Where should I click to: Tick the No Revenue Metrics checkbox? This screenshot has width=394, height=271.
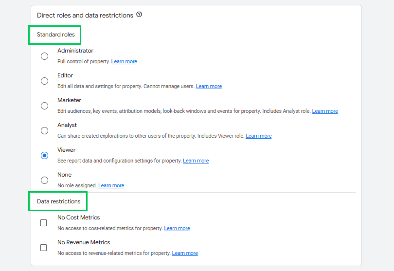pyautogui.click(x=43, y=248)
